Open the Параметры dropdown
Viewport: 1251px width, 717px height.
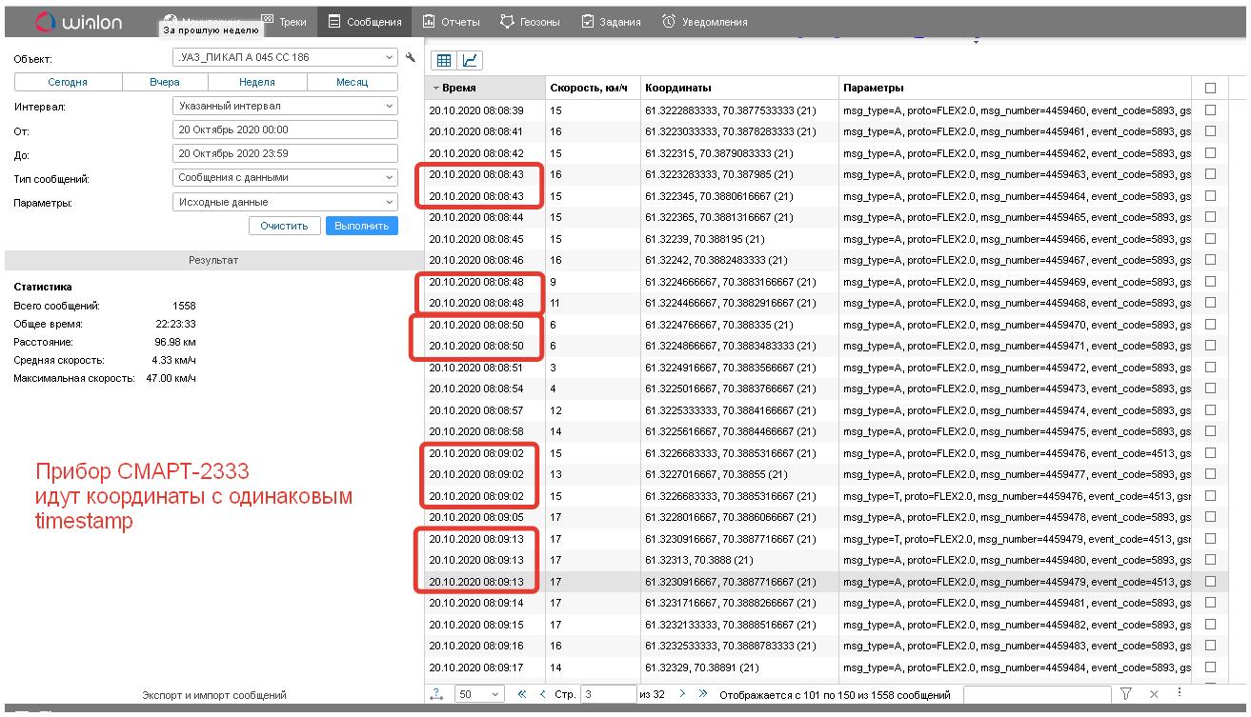point(285,202)
